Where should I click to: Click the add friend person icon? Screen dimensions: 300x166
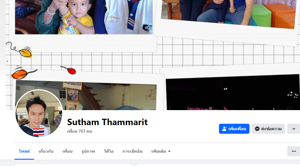(225, 129)
